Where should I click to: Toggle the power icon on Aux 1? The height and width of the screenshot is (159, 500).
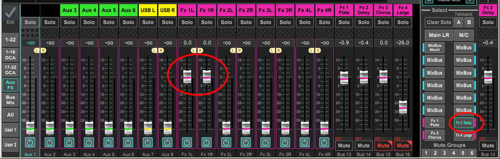click(x=30, y=143)
